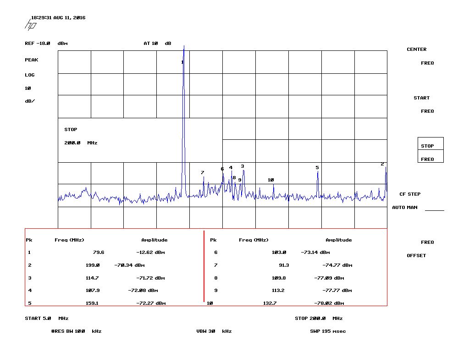Select peak marker 7 on the trace
The image size is (469, 341).
(202, 173)
